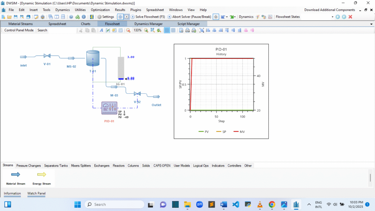Image resolution: width=375 pixels, height=211 pixels.
Task: Expand the document tabs overflow arrow
Action: coord(371,24)
